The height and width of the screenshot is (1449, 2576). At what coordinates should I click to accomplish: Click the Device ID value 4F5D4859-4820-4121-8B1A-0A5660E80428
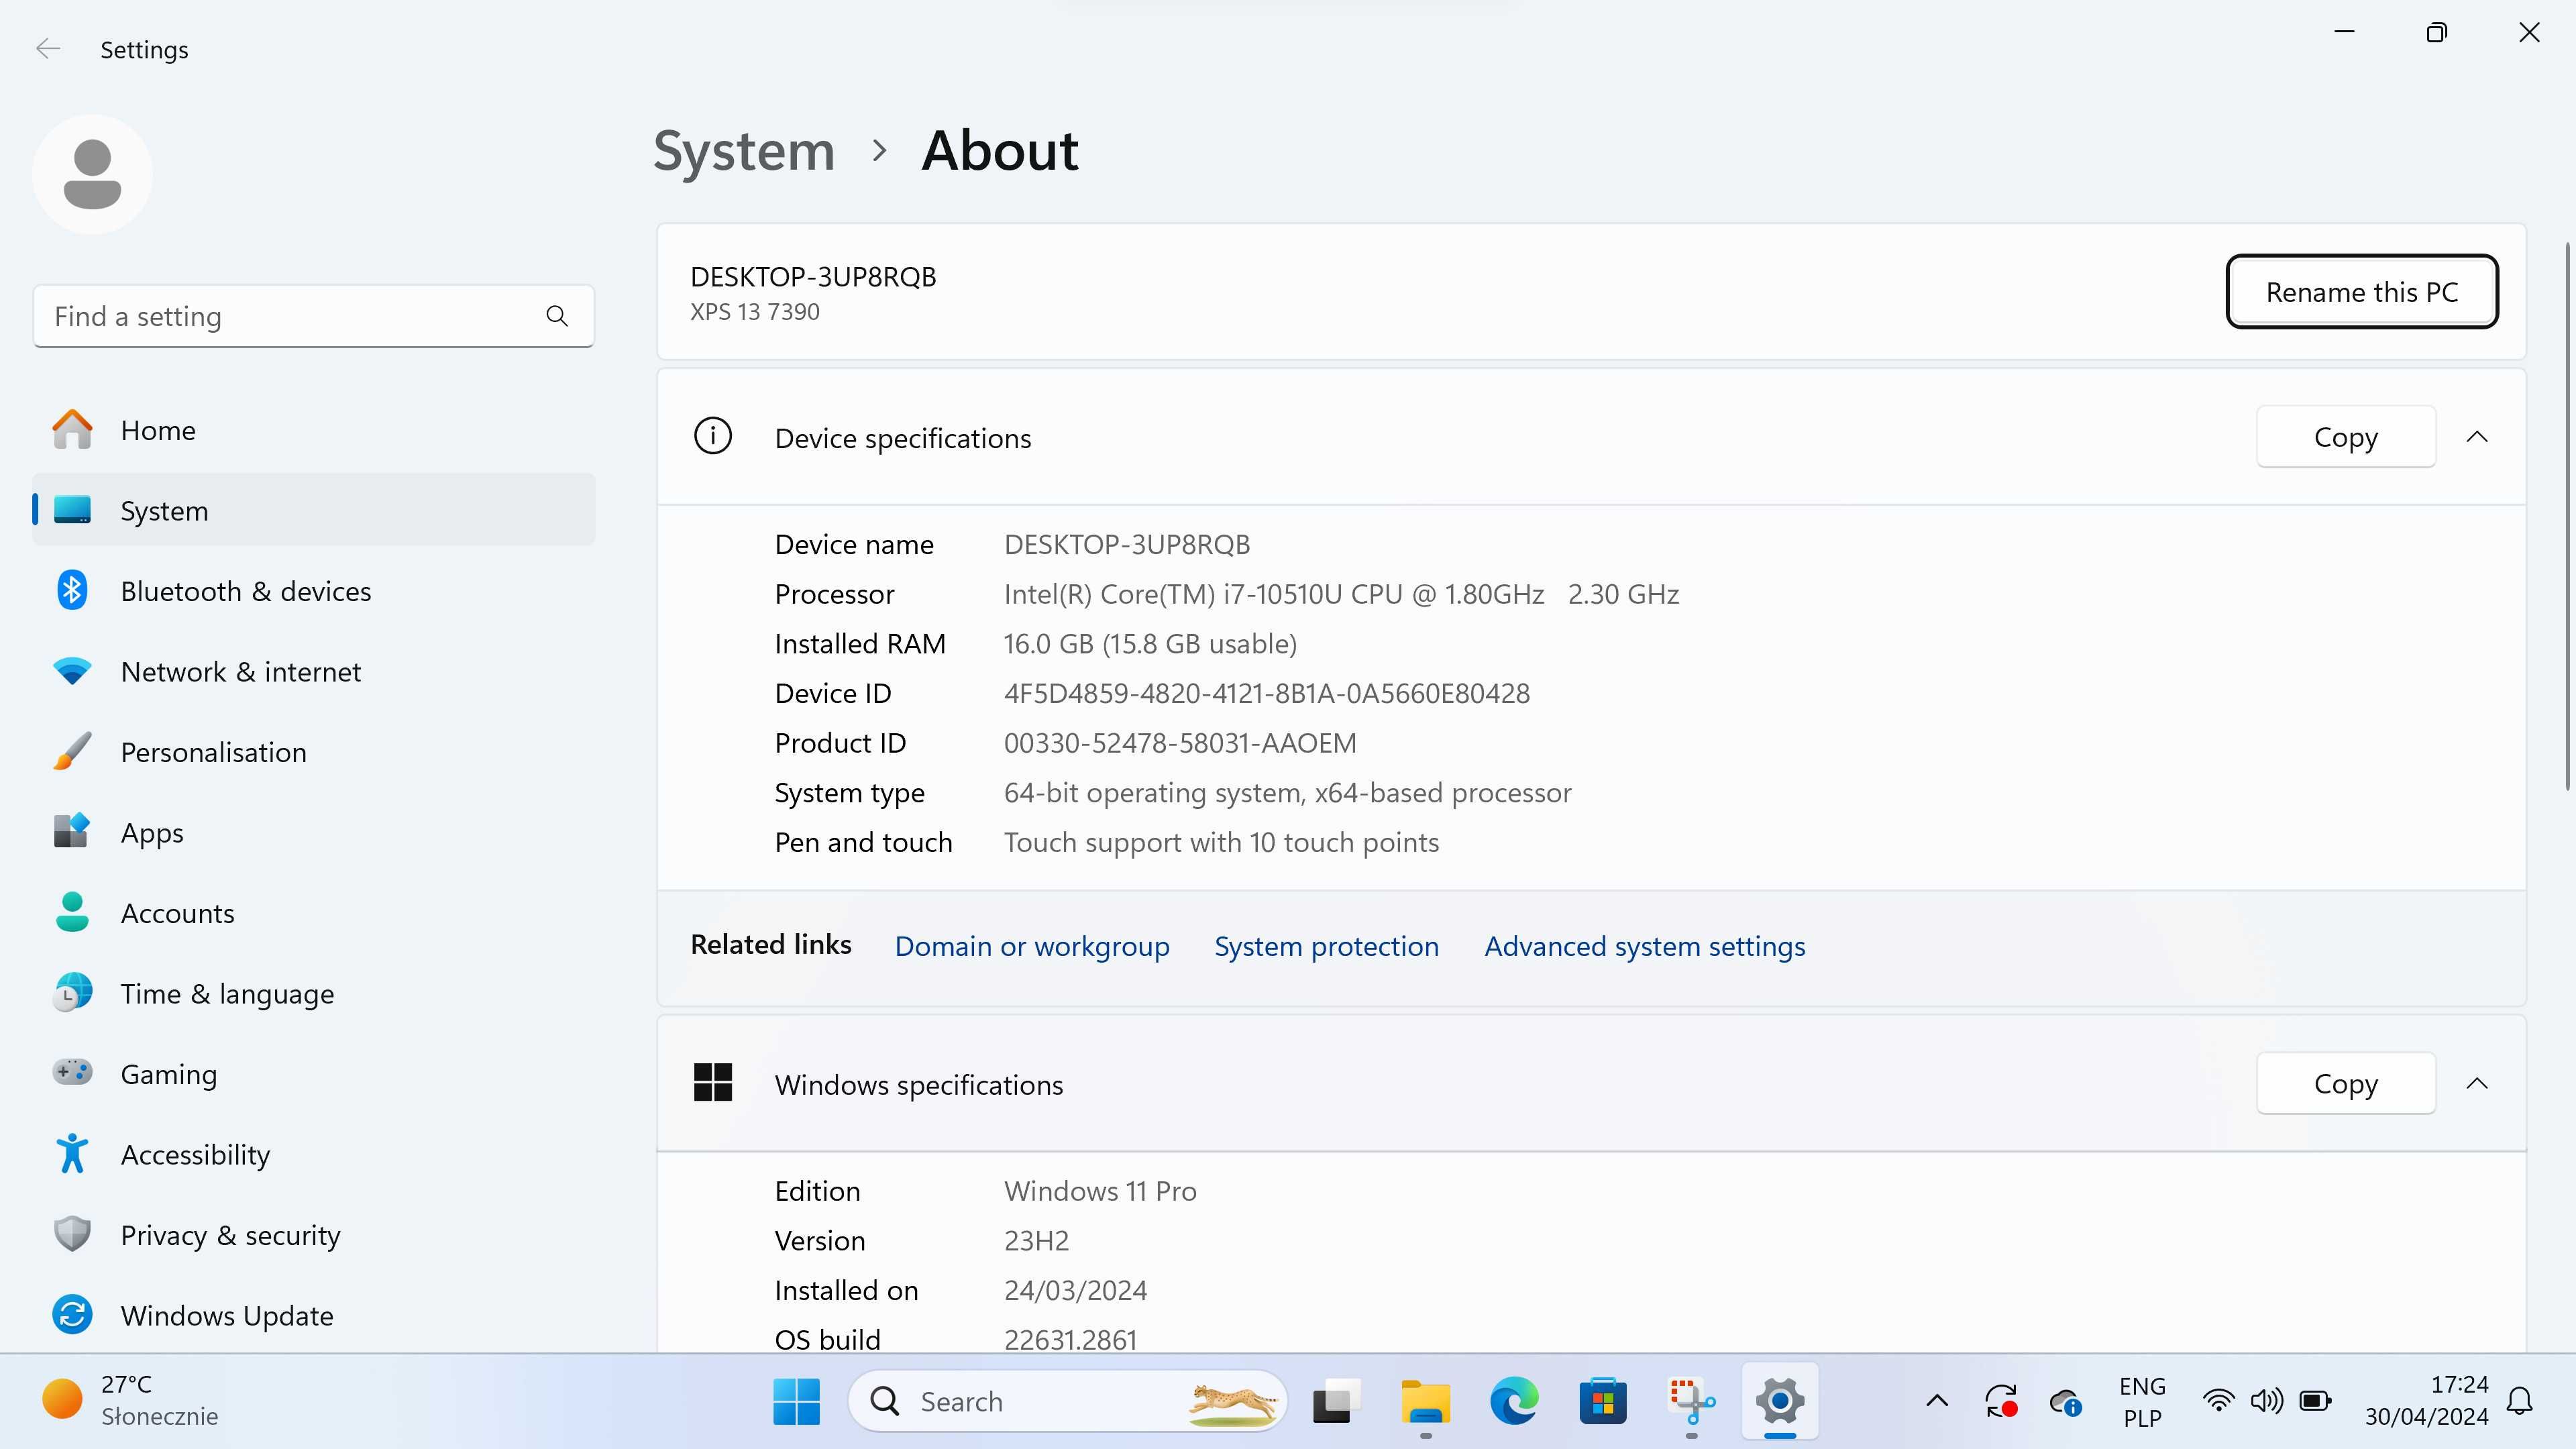1267,693
